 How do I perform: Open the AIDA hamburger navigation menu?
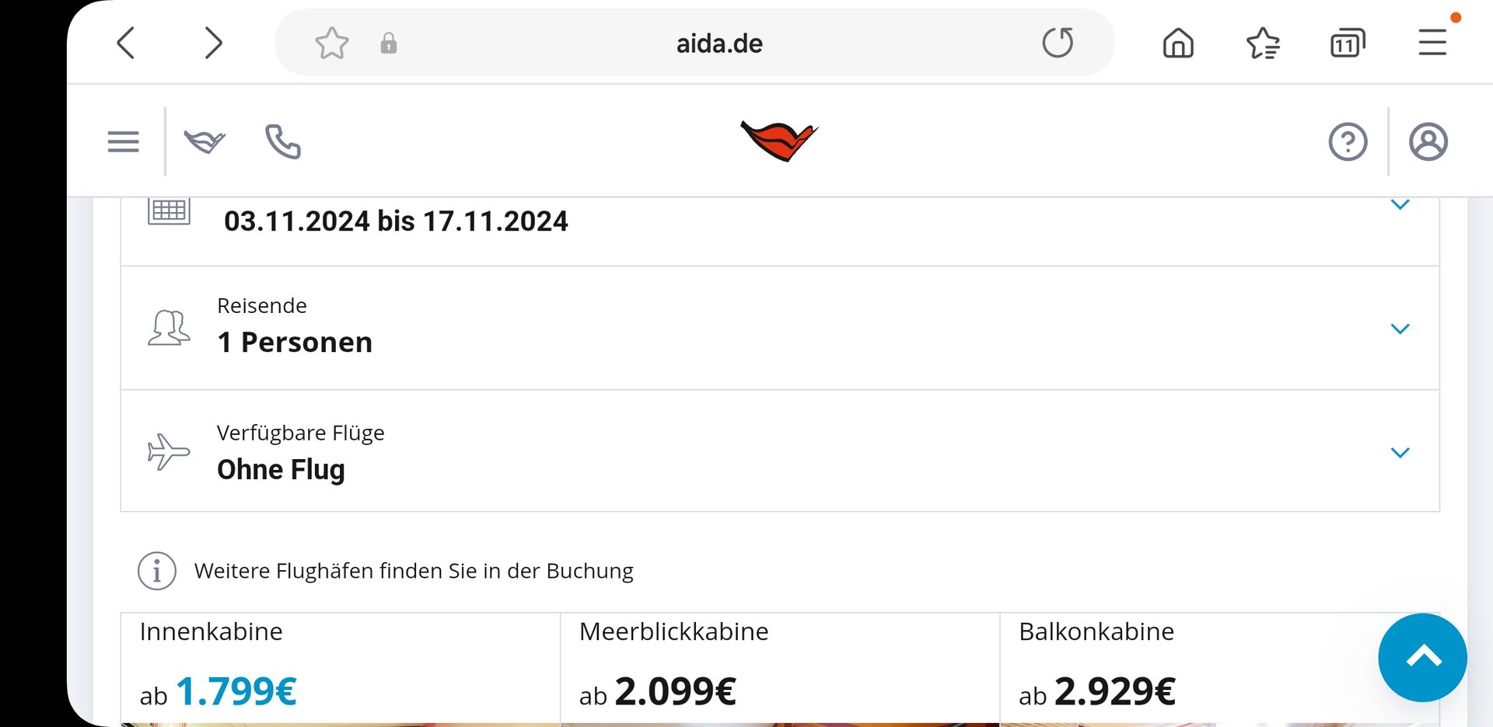click(x=124, y=141)
